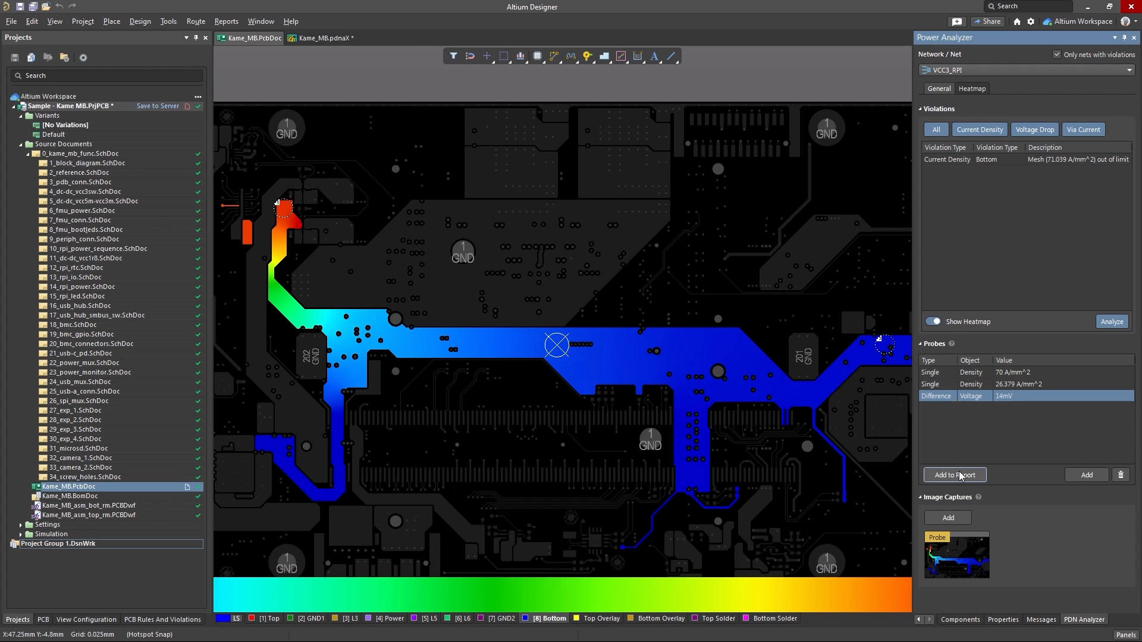Open the project folder icon in the title bar
The height and width of the screenshot is (642, 1142).
pyautogui.click(x=46, y=7)
